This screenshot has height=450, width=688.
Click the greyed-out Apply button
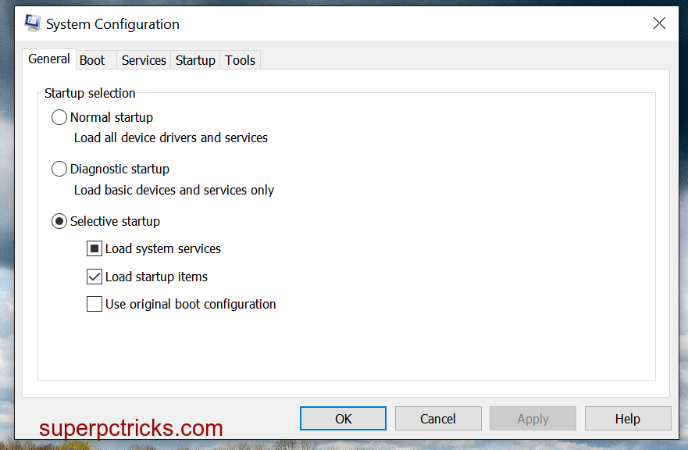pyautogui.click(x=533, y=419)
